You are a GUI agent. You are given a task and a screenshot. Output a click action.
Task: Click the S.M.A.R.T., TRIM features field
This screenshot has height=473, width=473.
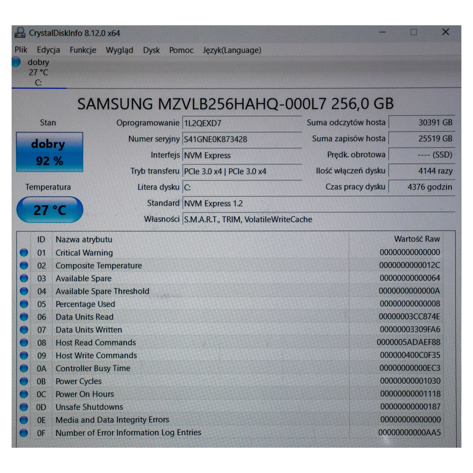tap(319, 219)
